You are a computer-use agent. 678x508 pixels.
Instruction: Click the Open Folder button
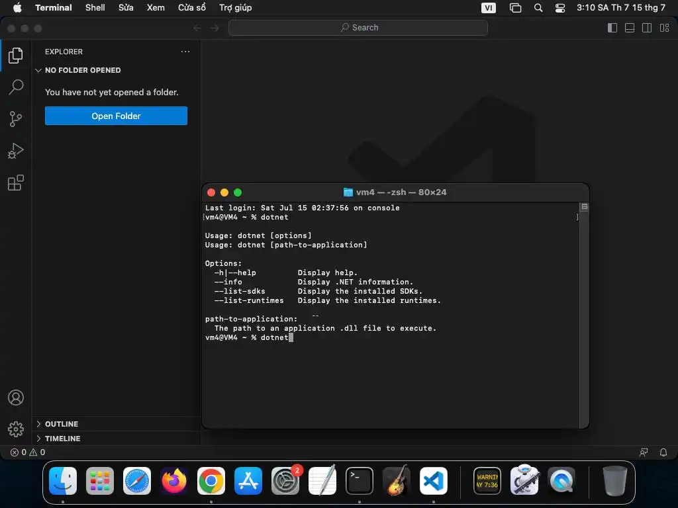[116, 116]
